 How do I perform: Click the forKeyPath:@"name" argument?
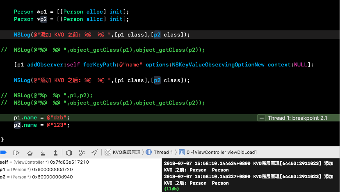tap(113, 65)
